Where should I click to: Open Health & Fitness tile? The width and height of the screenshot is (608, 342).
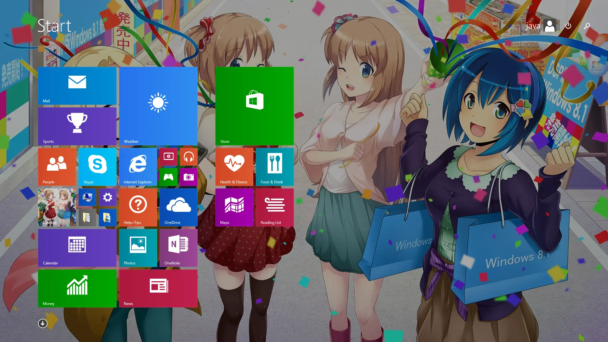(234, 167)
